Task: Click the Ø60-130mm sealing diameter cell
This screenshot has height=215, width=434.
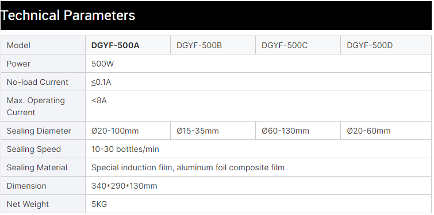Action: coord(298,131)
